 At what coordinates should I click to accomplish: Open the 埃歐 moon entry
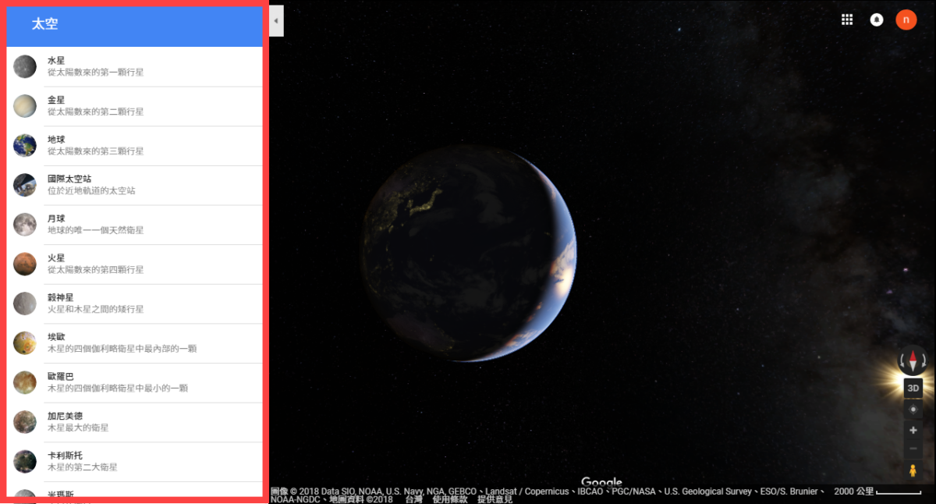click(134, 343)
